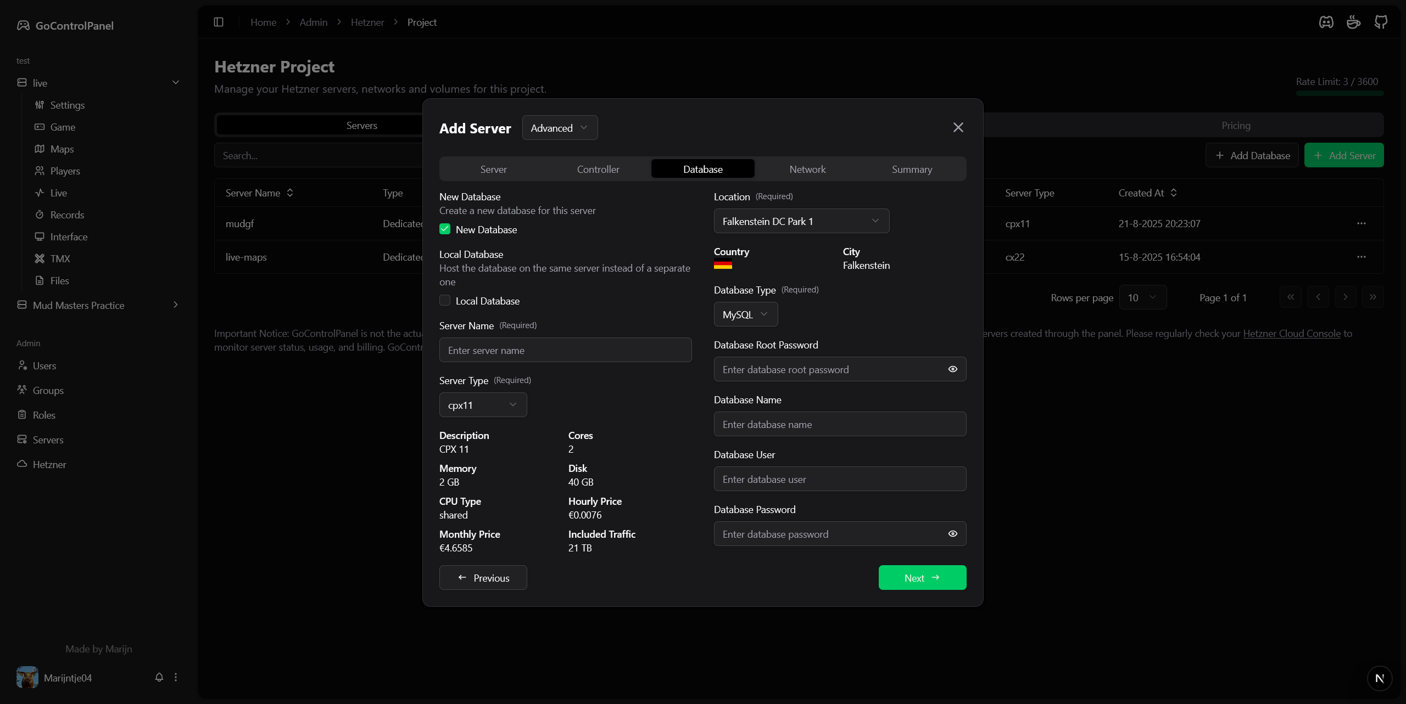The image size is (1406, 704).
Task: Click the notification bell icon
Action: tap(159, 677)
